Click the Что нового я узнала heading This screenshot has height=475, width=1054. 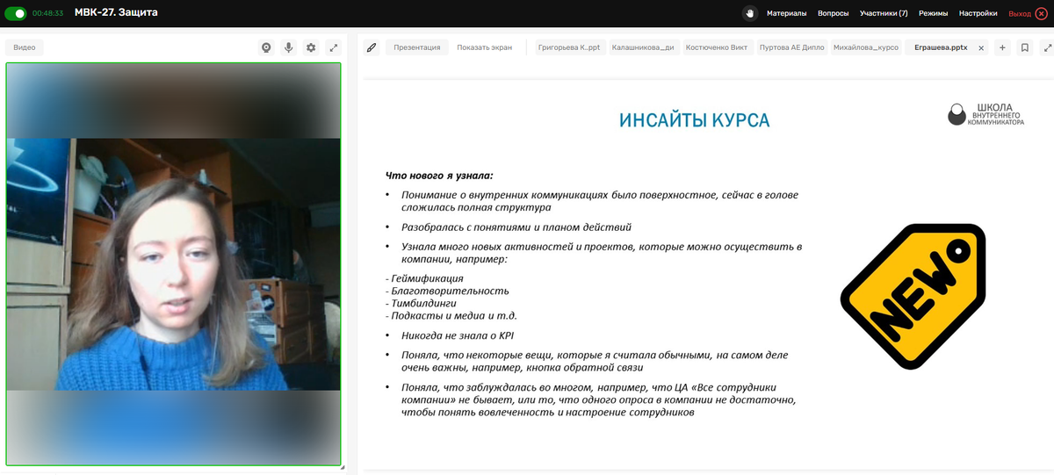[439, 176]
